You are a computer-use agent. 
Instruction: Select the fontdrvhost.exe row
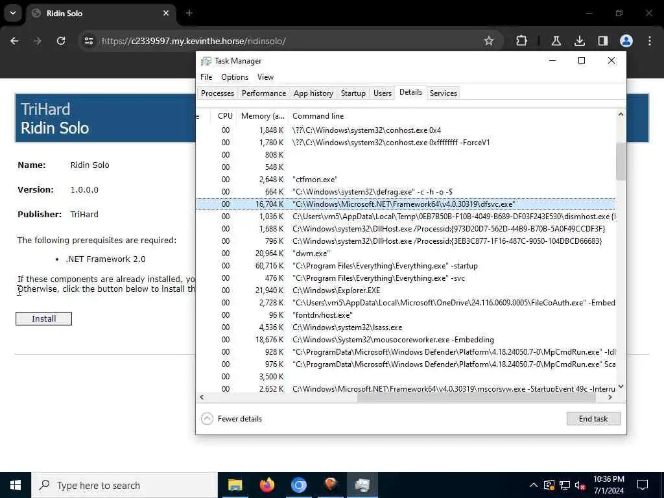pyautogui.click(x=406, y=315)
